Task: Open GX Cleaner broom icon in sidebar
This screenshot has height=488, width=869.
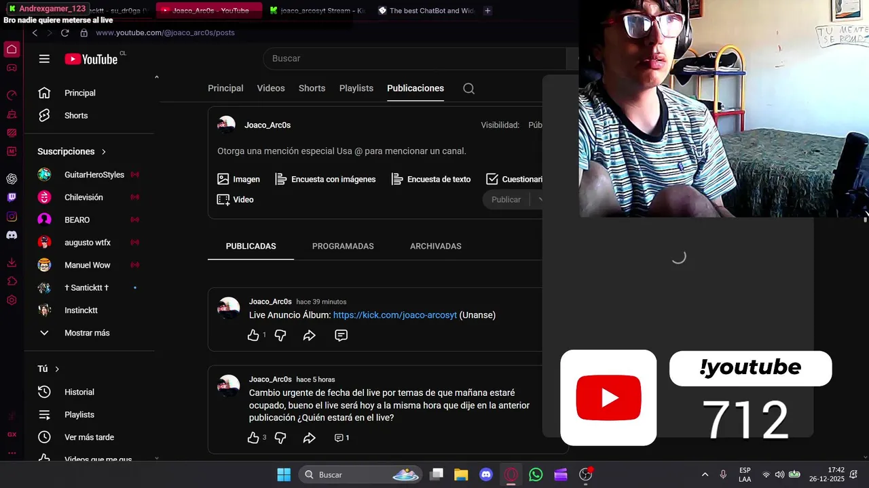Action: coord(12,115)
